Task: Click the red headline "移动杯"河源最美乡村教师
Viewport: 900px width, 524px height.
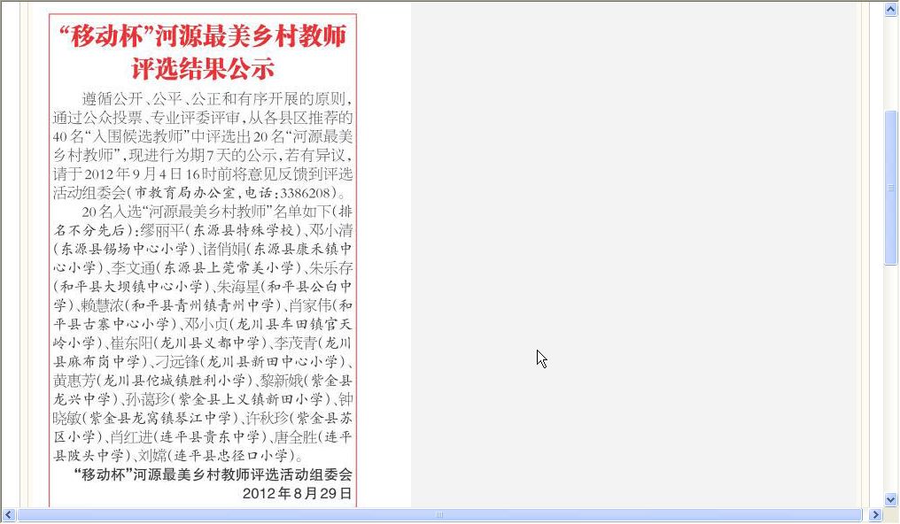Action: click(x=203, y=37)
